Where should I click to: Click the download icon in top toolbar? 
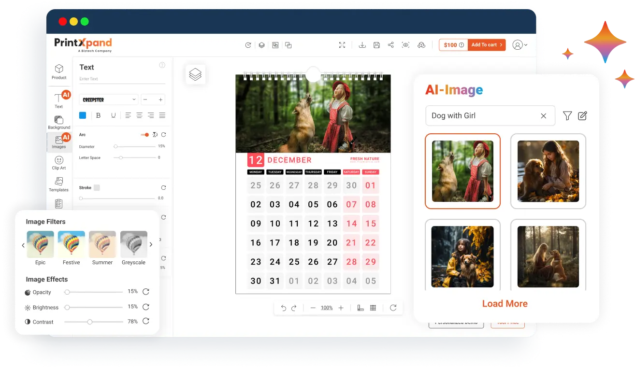(x=362, y=45)
